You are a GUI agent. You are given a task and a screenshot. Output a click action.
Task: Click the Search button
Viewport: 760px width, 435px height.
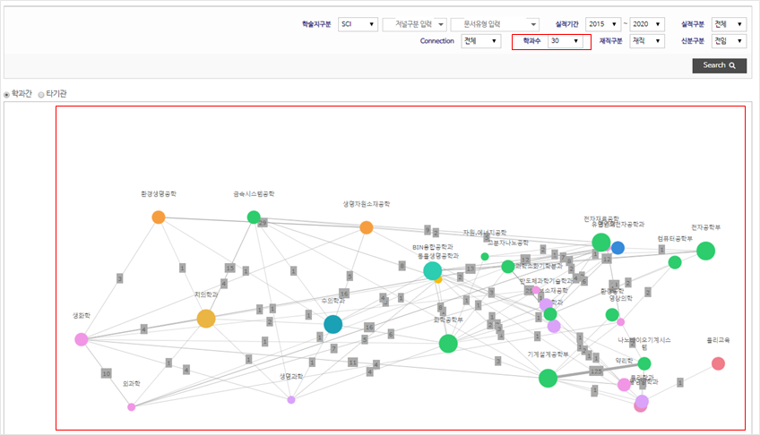(719, 65)
